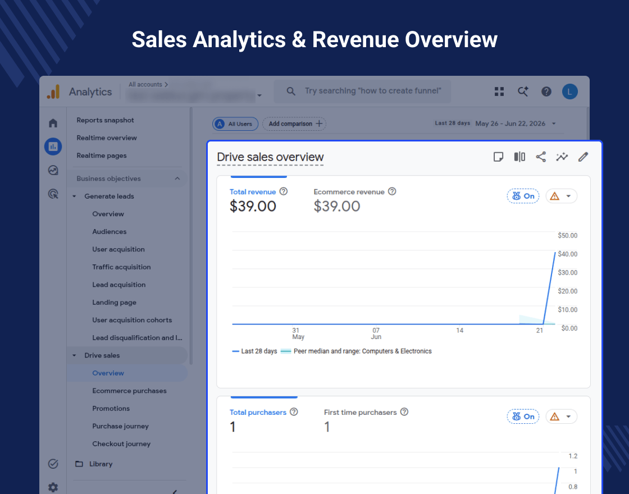
Task: Select Overview under Generate leads
Action: coord(108,214)
